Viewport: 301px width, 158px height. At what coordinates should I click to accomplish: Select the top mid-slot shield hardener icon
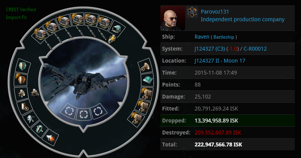click(x=22, y=66)
